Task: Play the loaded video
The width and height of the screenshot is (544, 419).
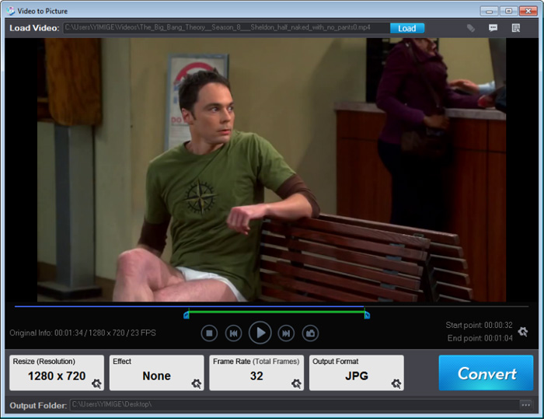Action: click(x=260, y=333)
